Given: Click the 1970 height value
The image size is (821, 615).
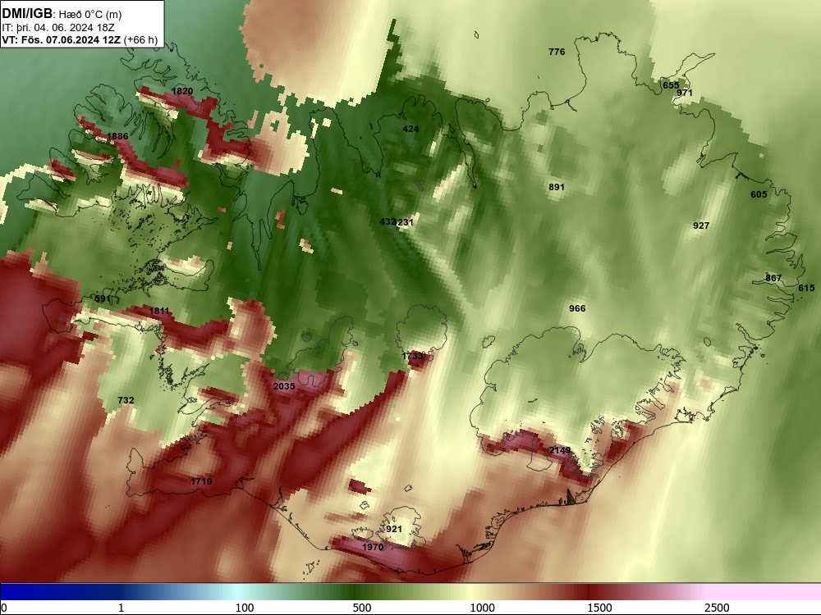Looking at the screenshot, I should (x=372, y=546).
